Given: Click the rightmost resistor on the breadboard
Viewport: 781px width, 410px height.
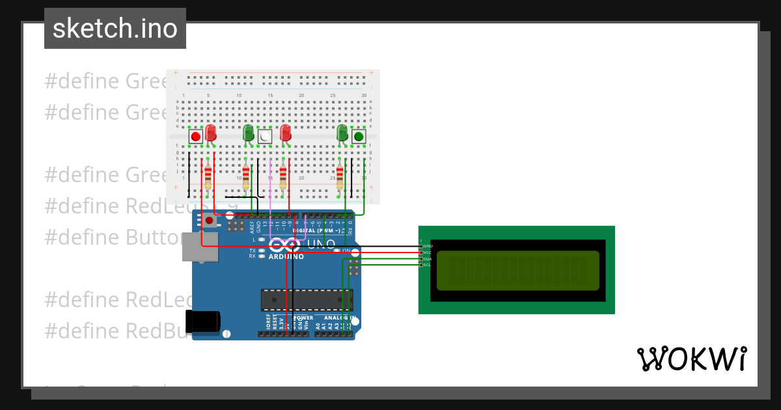Looking at the screenshot, I should click(x=339, y=176).
